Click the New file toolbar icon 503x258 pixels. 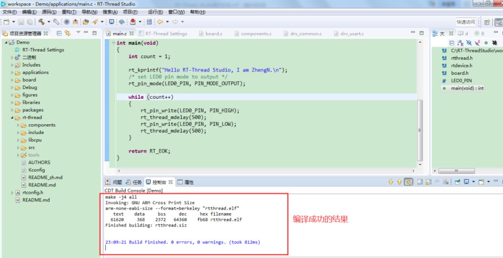(x=7, y=22)
